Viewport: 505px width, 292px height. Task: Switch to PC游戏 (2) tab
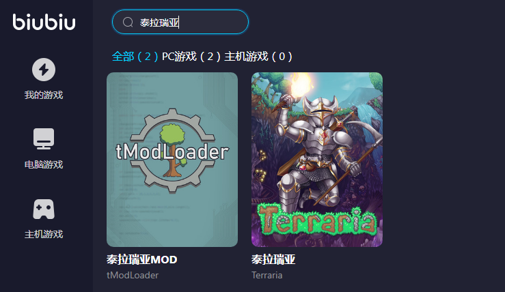click(x=191, y=57)
